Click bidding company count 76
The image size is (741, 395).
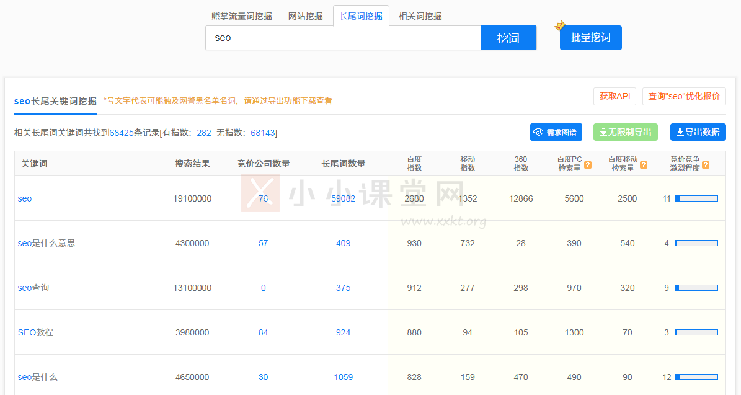(x=263, y=198)
